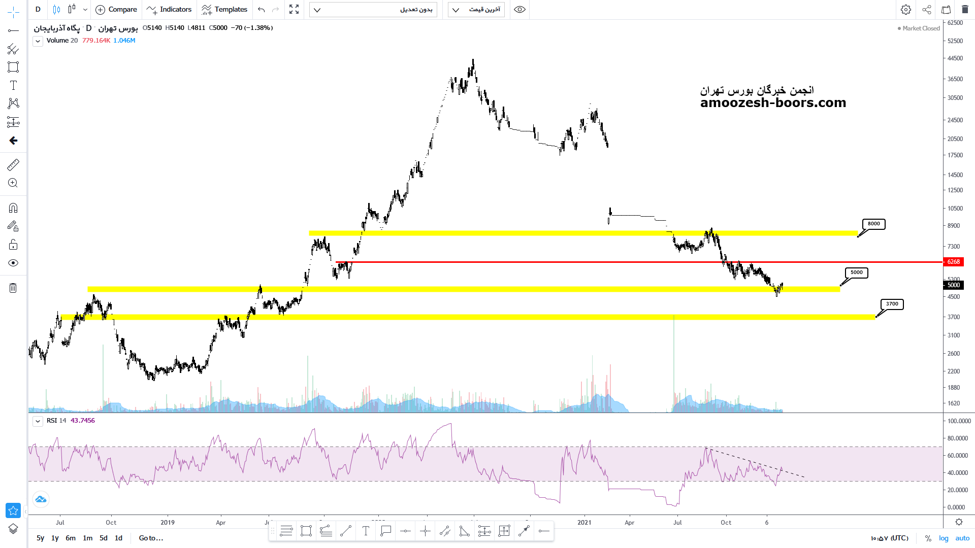Open the Indicators menu

169,10
